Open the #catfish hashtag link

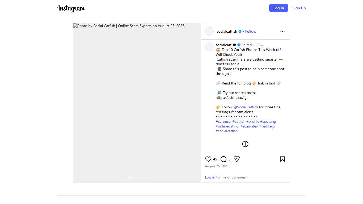239,121
